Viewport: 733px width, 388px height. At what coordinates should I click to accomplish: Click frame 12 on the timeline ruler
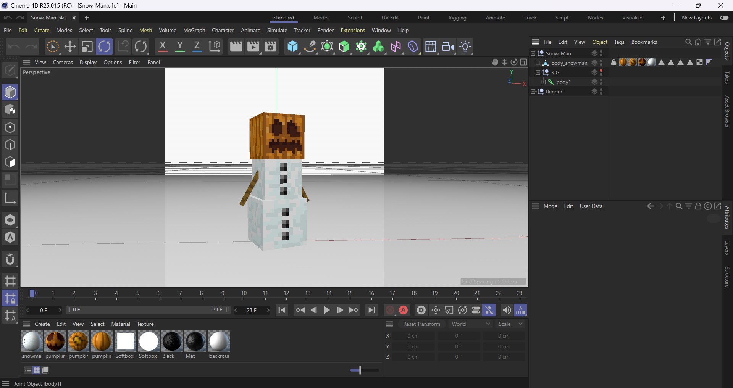pos(286,293)
